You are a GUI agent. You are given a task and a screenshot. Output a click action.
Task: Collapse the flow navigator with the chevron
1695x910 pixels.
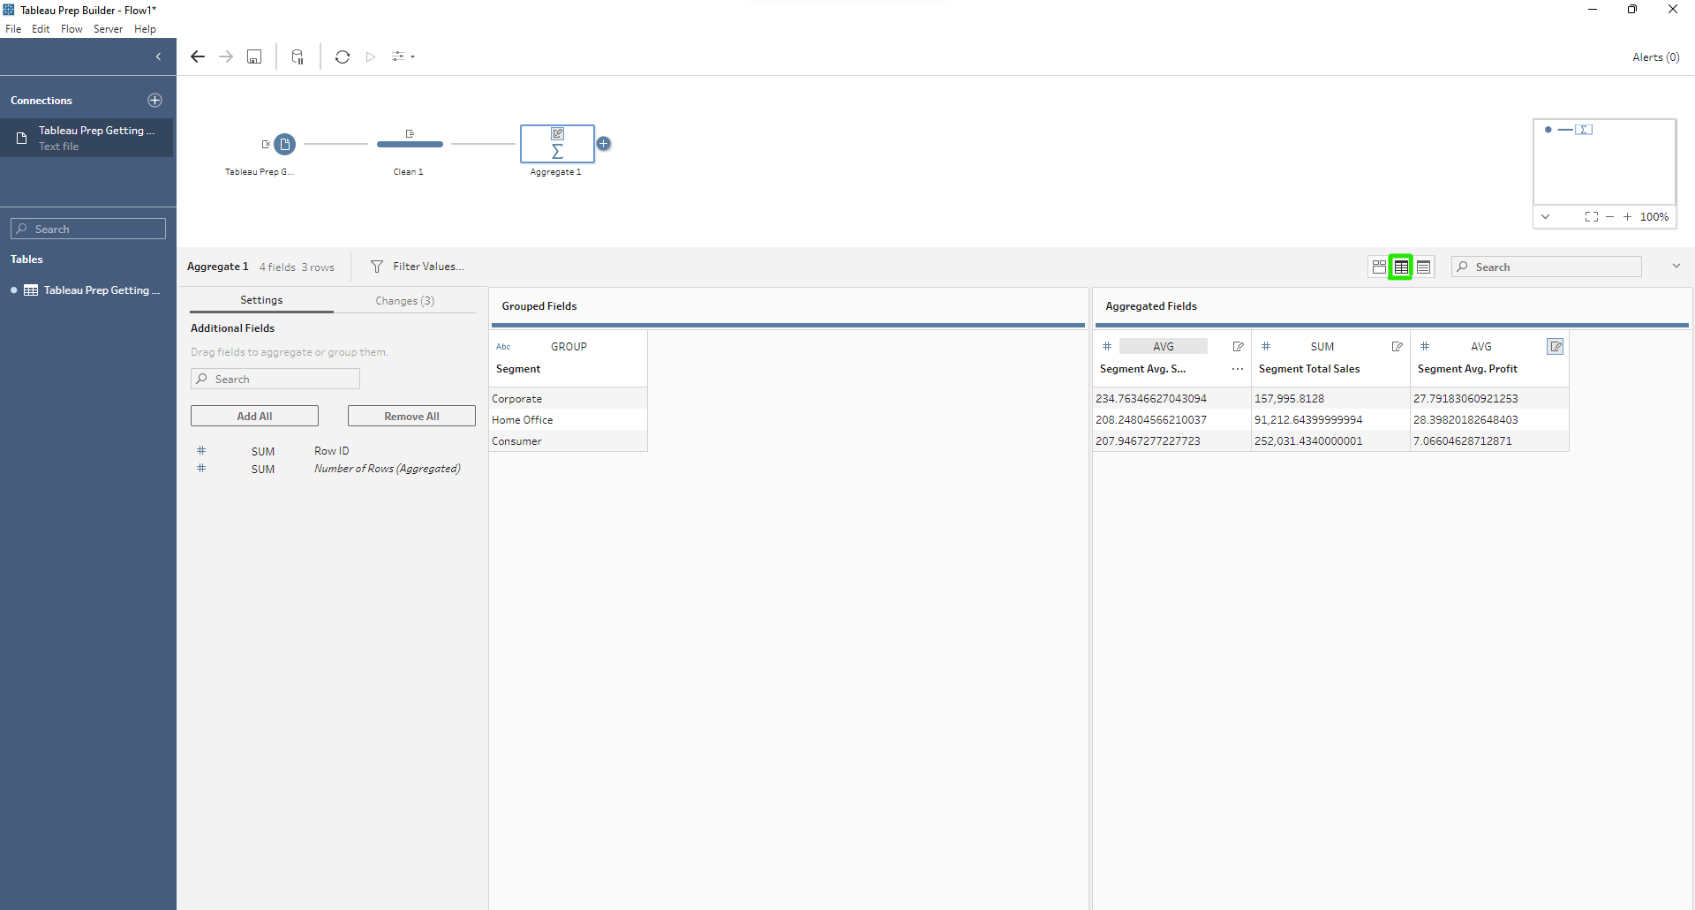click(x=1545, y=216)
